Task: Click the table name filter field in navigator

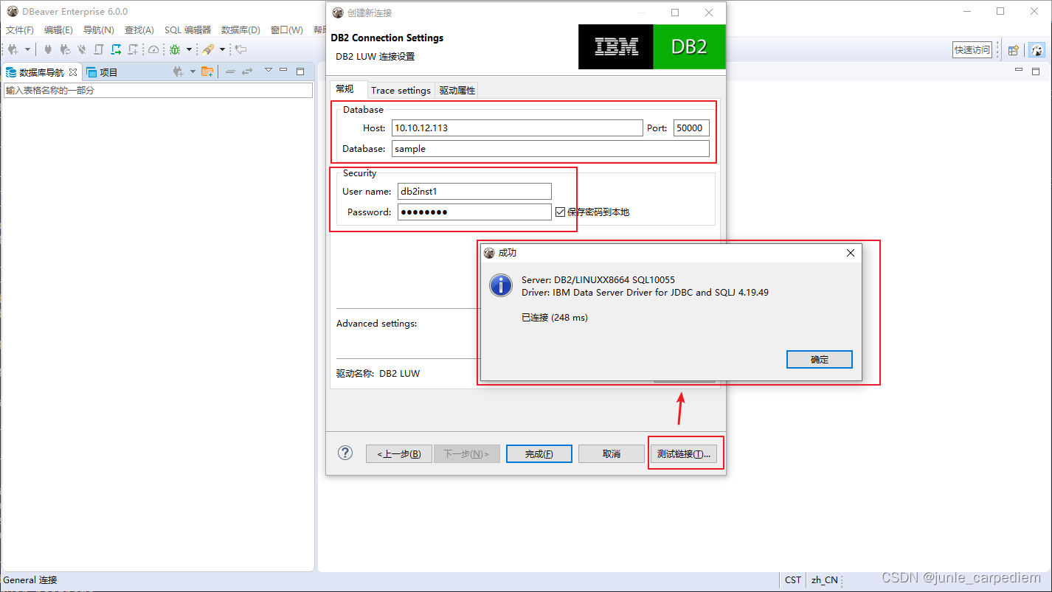Action: click(159, 90)
